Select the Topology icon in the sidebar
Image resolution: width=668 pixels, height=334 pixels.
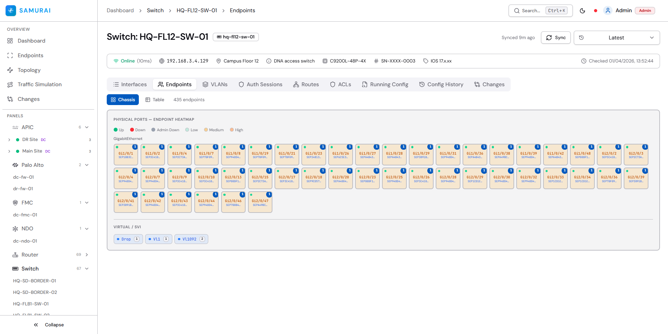(x=11, y=70)
